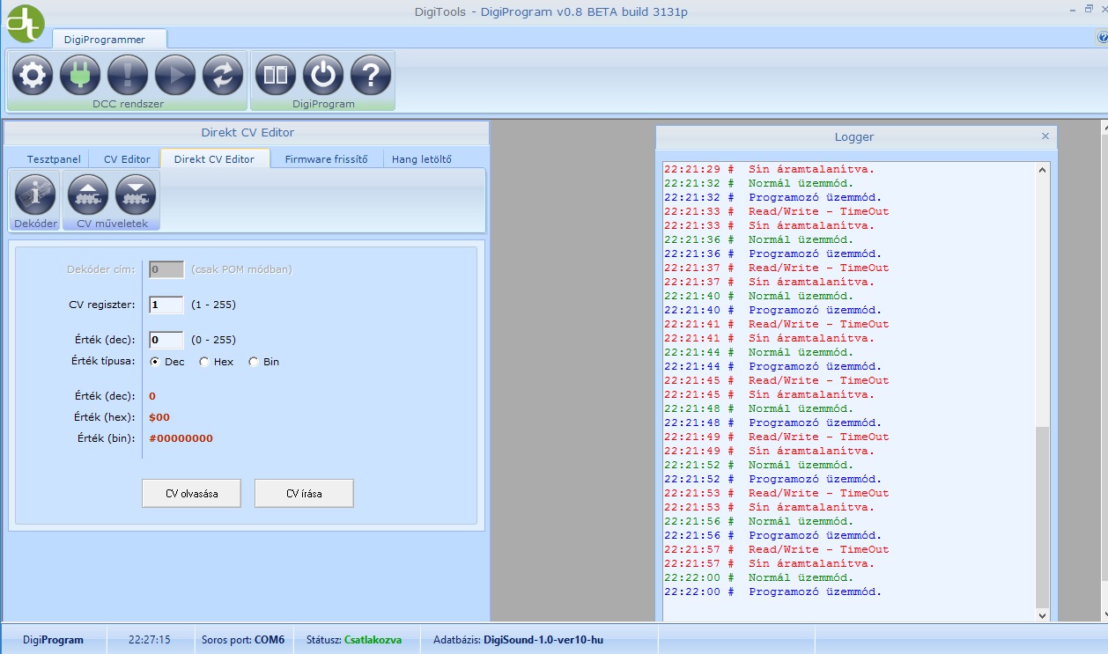Click the Logger vertical scrollbar thumb
The height and width of the screenshot is (654, 1108).
click(1043, 517)
